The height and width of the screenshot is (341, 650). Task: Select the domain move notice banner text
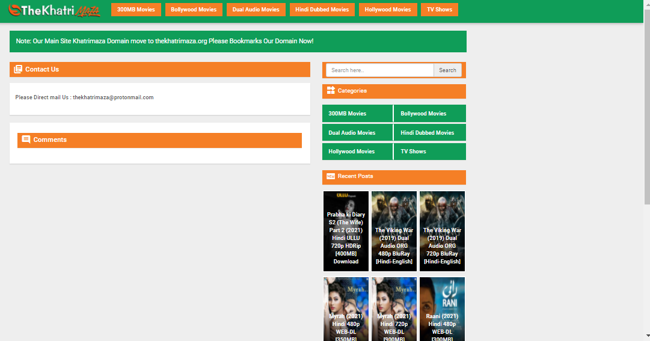tap(165, 41)
